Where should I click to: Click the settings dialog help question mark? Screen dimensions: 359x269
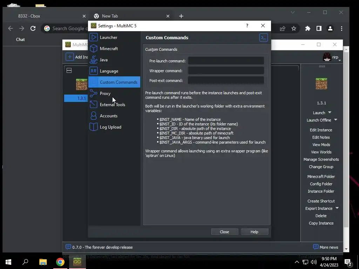click(247, 26)
